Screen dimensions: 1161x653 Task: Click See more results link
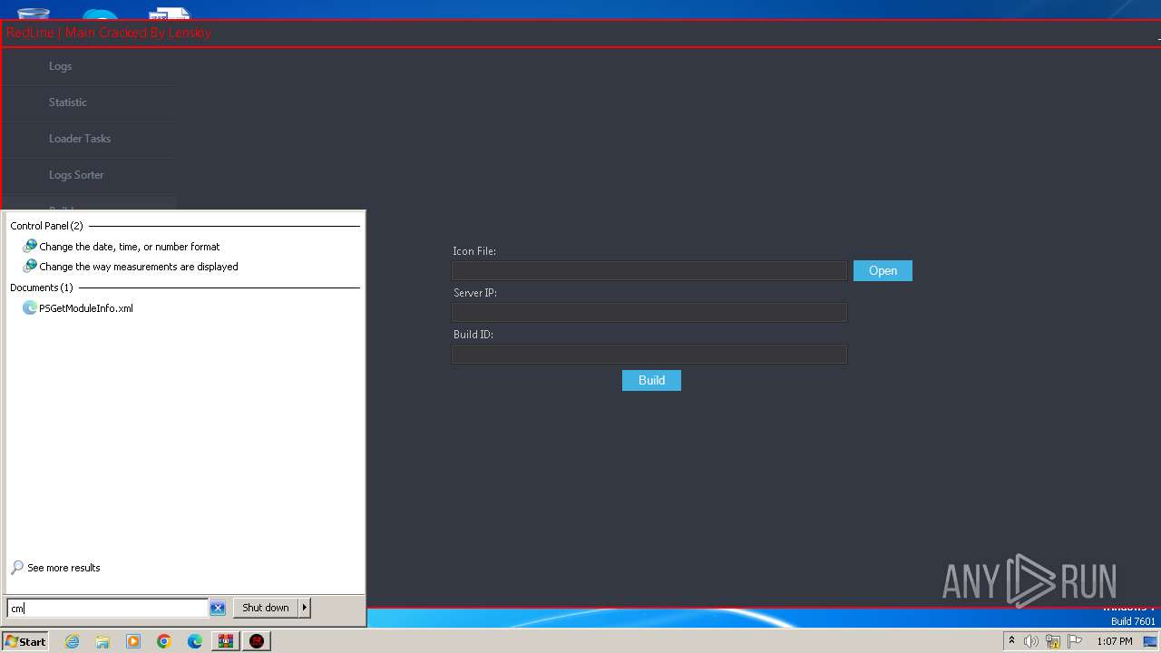(x=63, y=568)
